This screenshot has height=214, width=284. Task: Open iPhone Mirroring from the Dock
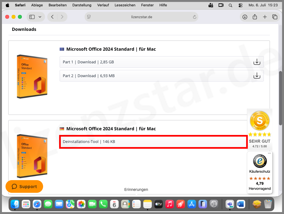[x=203, y=204]
